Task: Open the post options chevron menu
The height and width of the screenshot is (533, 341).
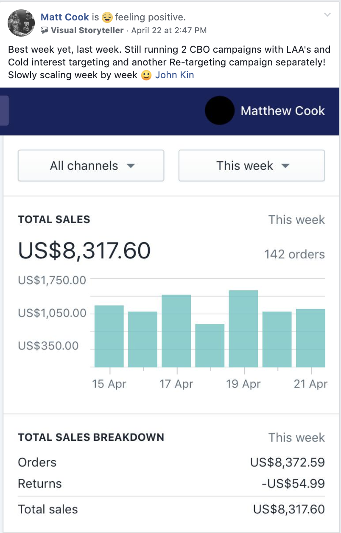Action: click(x=327, y=15)
